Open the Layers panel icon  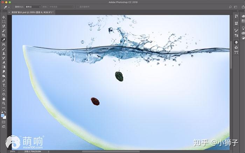point(236,42)
